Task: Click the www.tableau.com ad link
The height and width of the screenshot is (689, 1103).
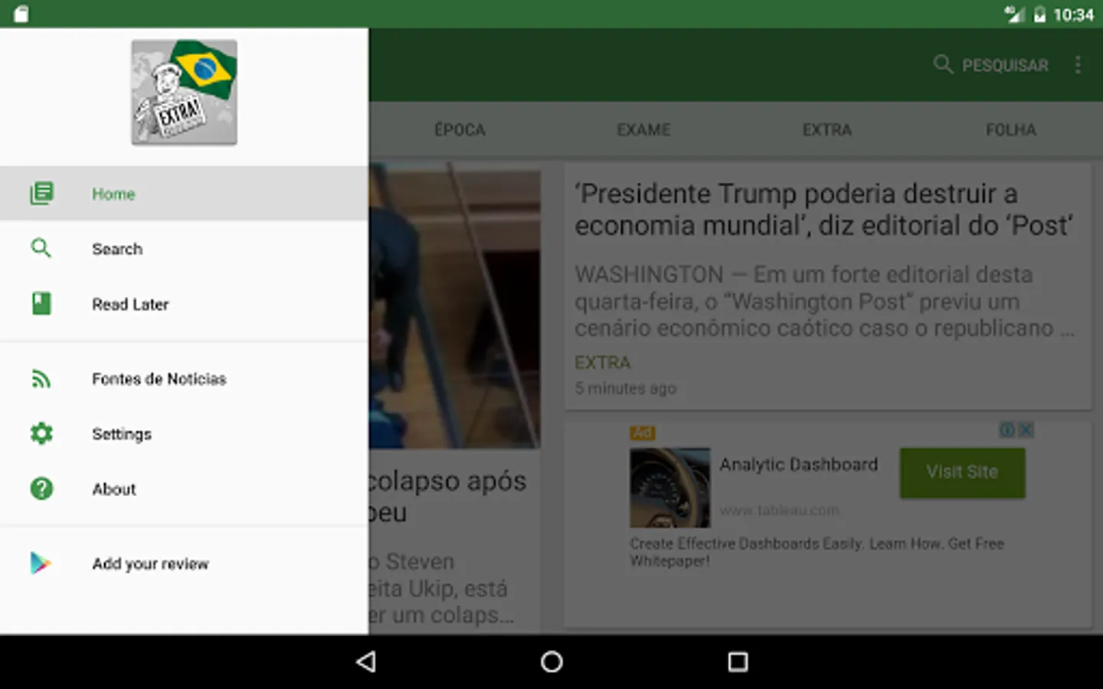Action: click(779, 510)
